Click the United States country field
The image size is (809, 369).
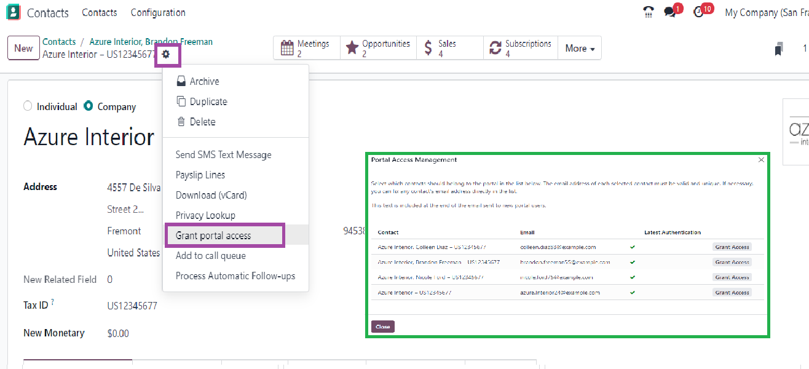tap(133, 253)
